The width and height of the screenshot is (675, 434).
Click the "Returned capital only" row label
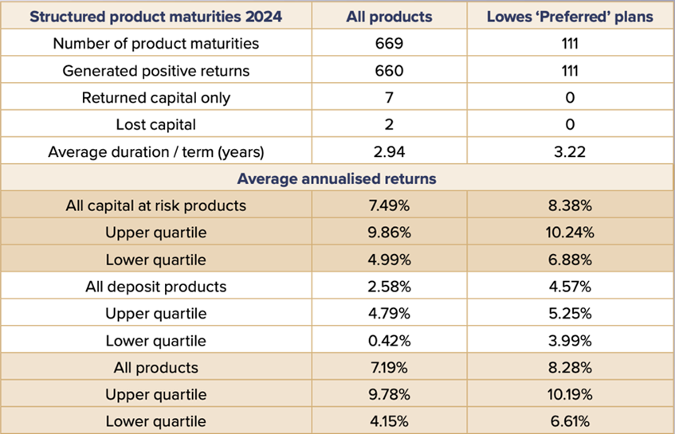coord(155,98)
